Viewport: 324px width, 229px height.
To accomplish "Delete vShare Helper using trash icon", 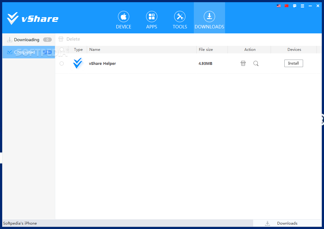I will (243, 63).
